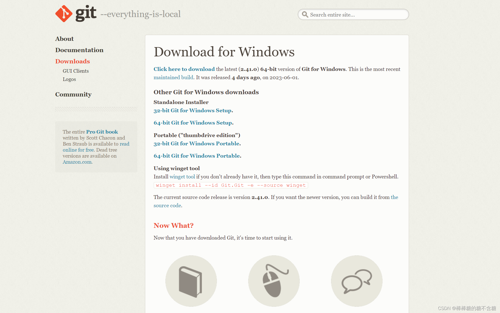Select the Downloads sidebar item
The height and width of the screenshot is (313, 500).
coord(73,61)
